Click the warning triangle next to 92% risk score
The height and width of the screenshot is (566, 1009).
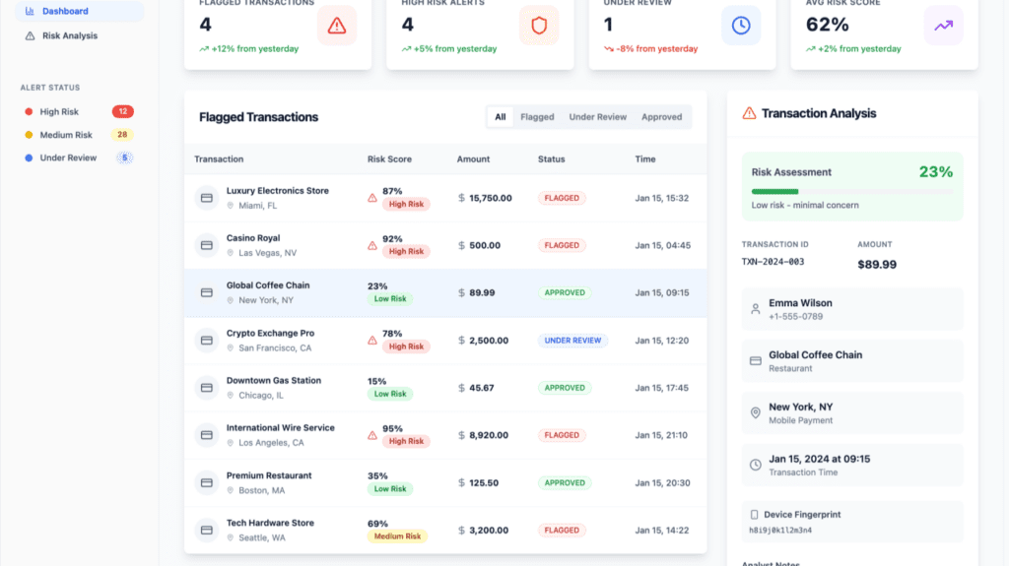(x=372, y=245)
